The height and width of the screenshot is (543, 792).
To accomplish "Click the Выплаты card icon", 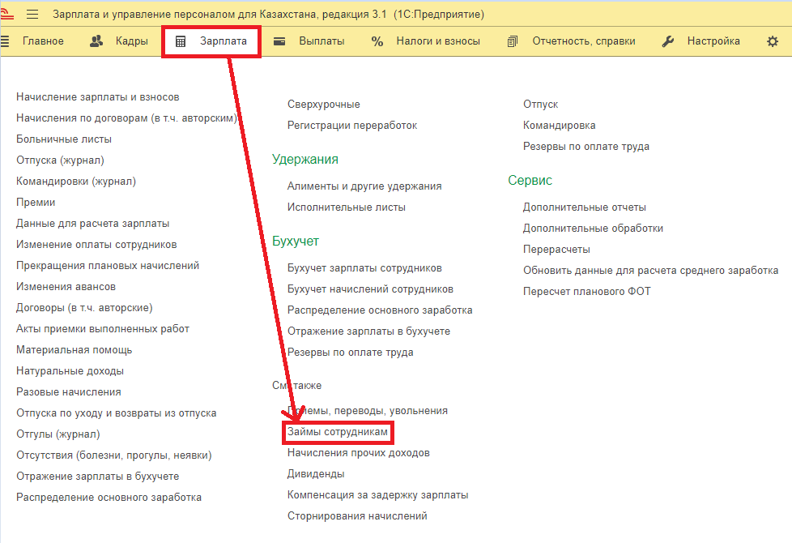I will click(x=279, y=41).
